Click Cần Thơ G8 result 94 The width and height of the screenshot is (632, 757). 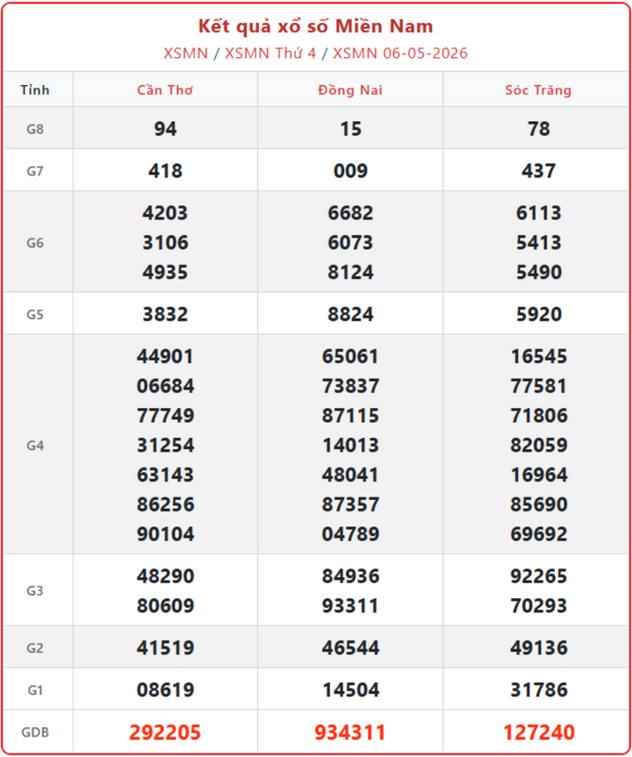click(x=165, y=129)
